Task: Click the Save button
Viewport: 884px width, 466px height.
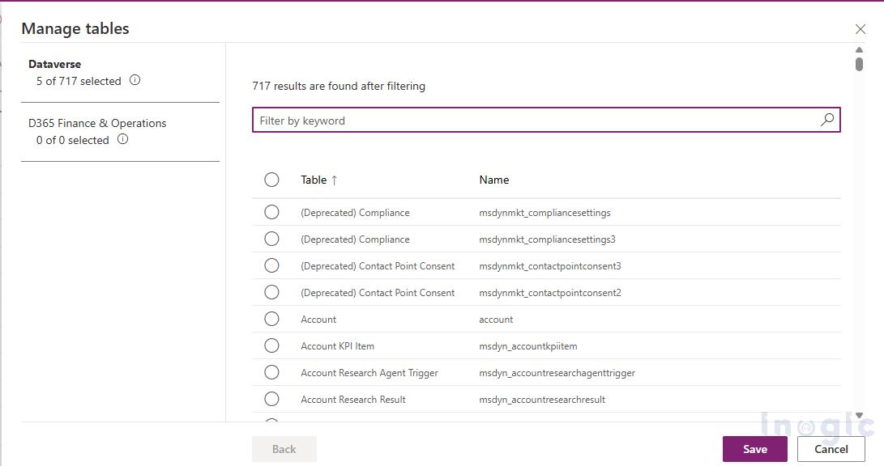Action: pyautogui.click(x=755, y=448)
